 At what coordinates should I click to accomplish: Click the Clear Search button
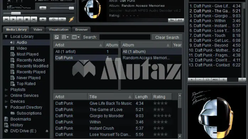coord(167,37)
